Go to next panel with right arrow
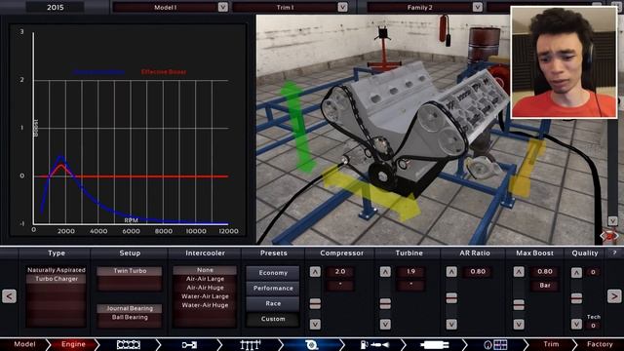This screenshot has height=351, width=624. tap(614, 296)
